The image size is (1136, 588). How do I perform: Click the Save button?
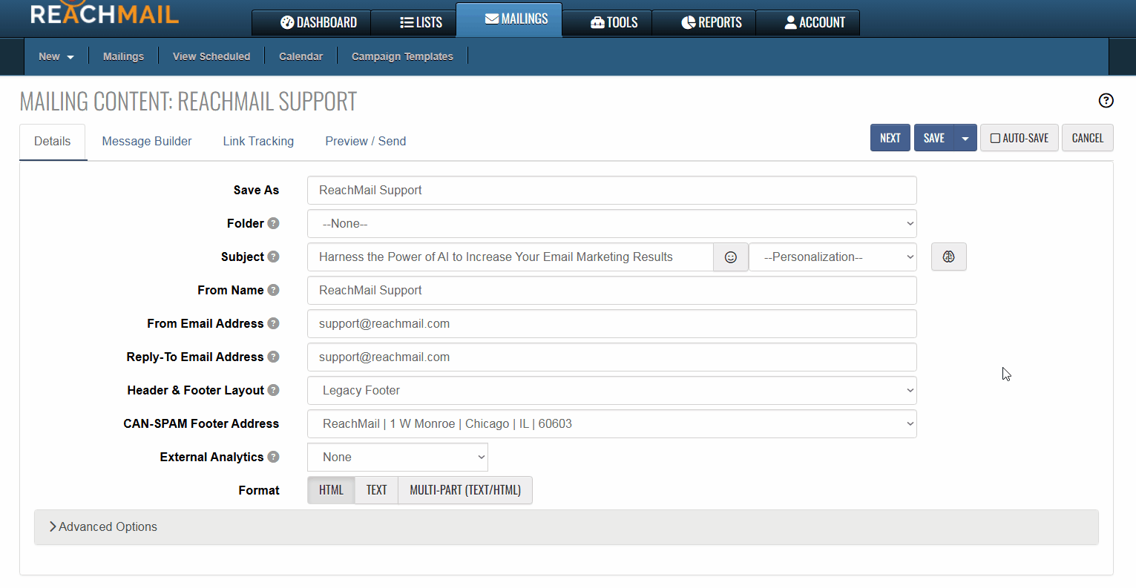pyautogui.click(x=934, y=138)
